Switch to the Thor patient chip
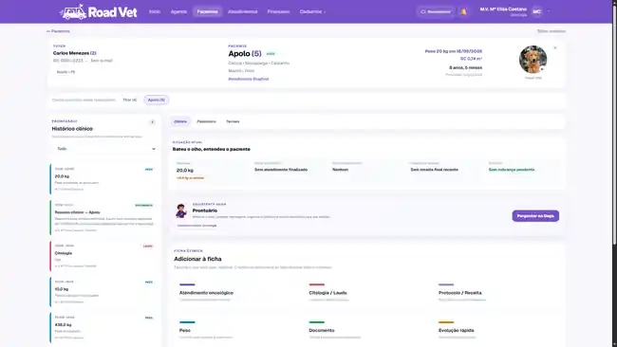This screenshot has height=347, width=617. (x=129, y=100)
